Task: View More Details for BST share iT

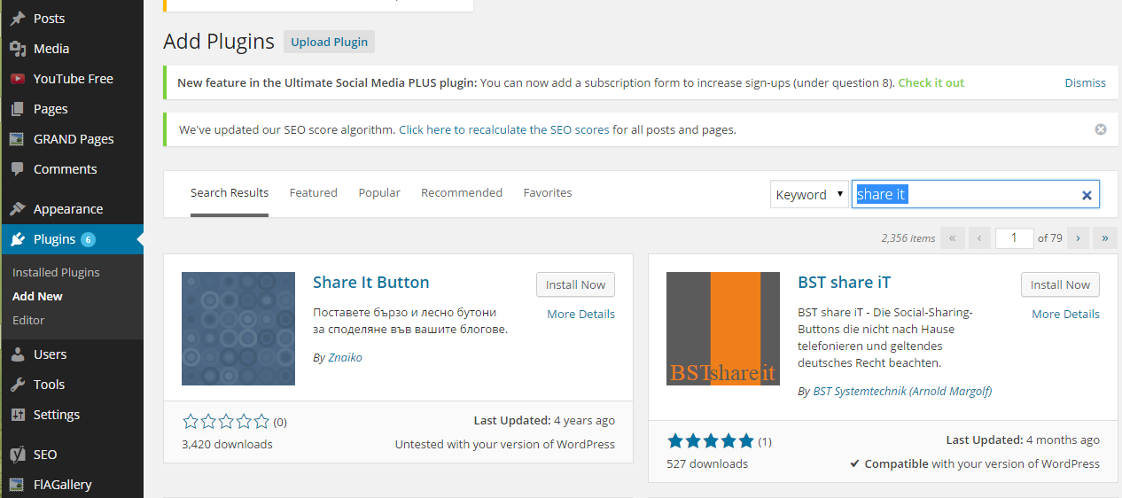Action: (1065, 314)
